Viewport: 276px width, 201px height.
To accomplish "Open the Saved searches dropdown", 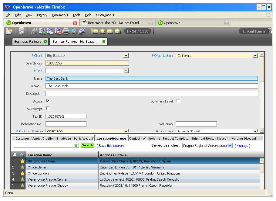I will [x=230, y=146].
